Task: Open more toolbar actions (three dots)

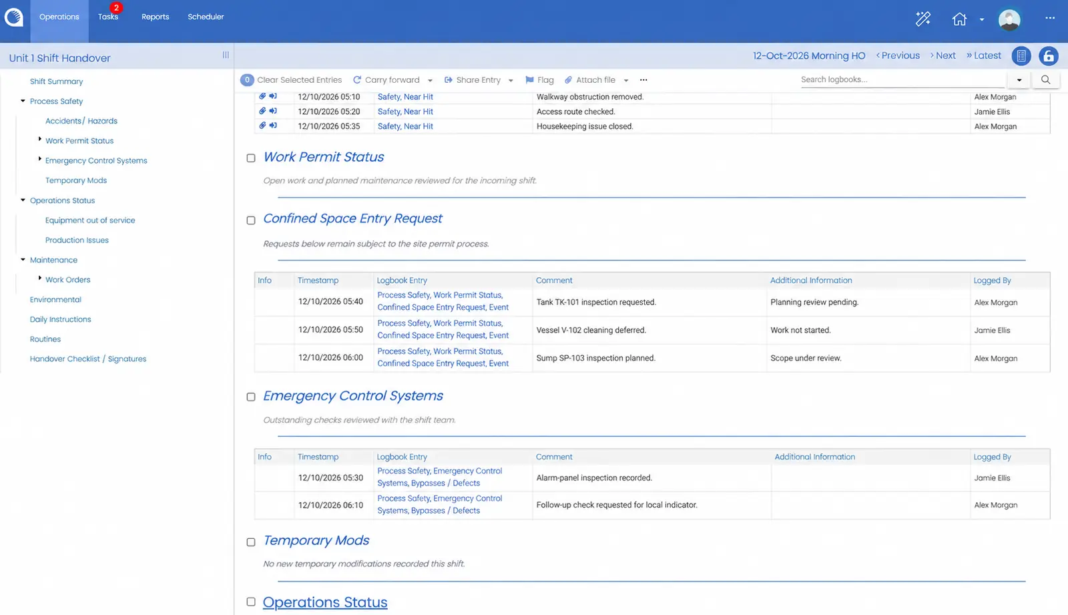Action: coord(643,79)
